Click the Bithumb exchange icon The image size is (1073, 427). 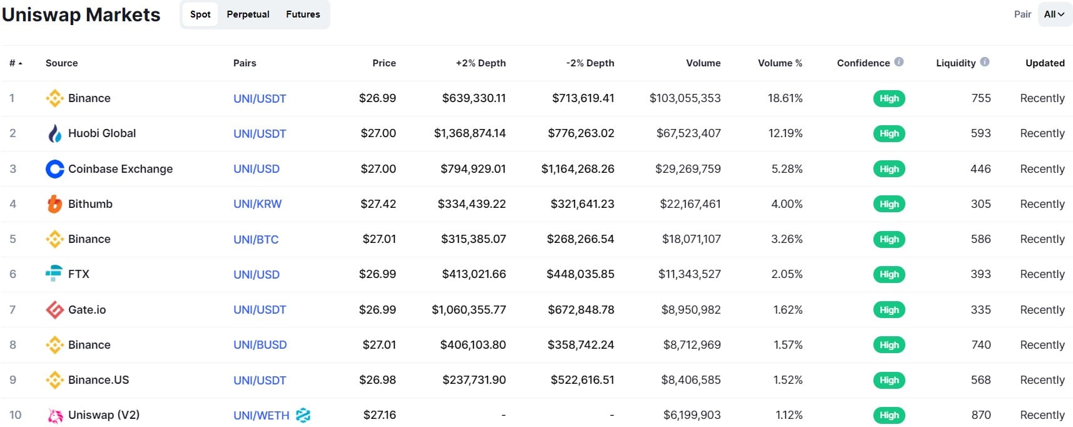click(x=55, y=204)
